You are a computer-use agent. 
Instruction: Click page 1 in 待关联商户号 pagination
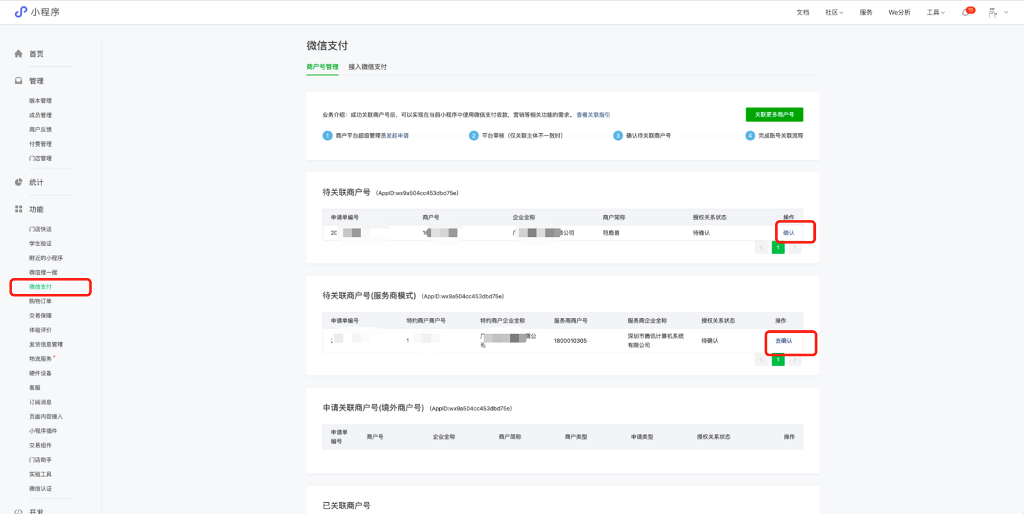(778, 248)
